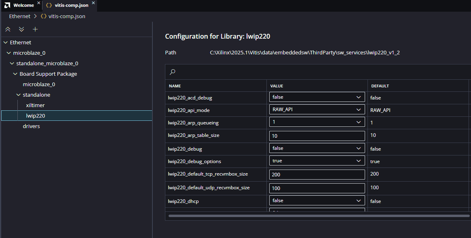The width and height of the screenshot is (471, 238).
Task: Select the xiltimer tree item
Action: point(35,105)
